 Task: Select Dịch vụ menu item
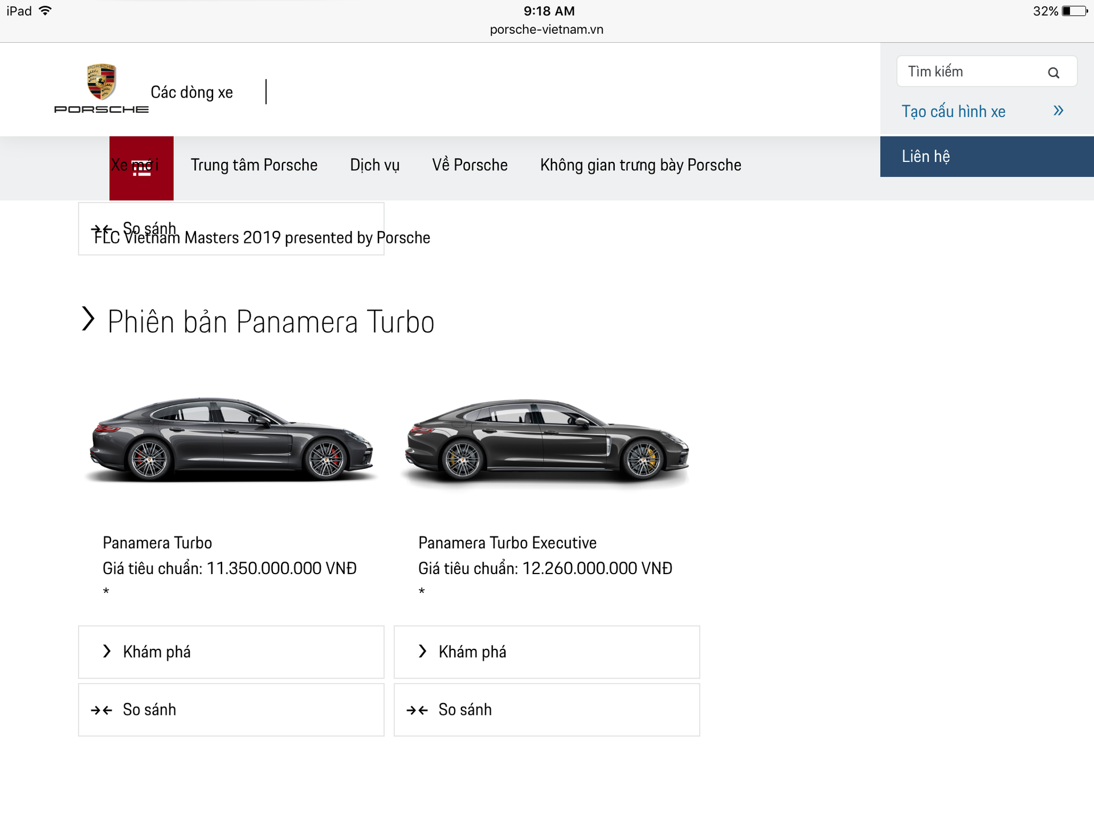pyautogui.click(x=375, y=165)
